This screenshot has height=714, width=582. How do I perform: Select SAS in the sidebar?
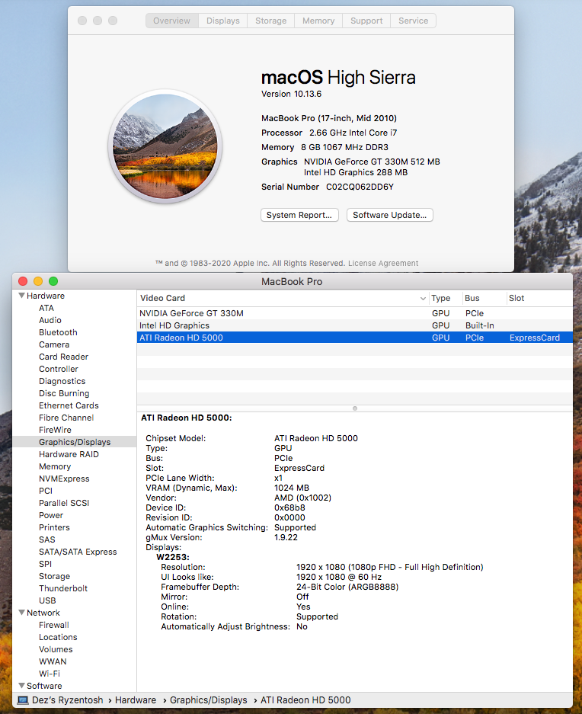pos(47,540)
